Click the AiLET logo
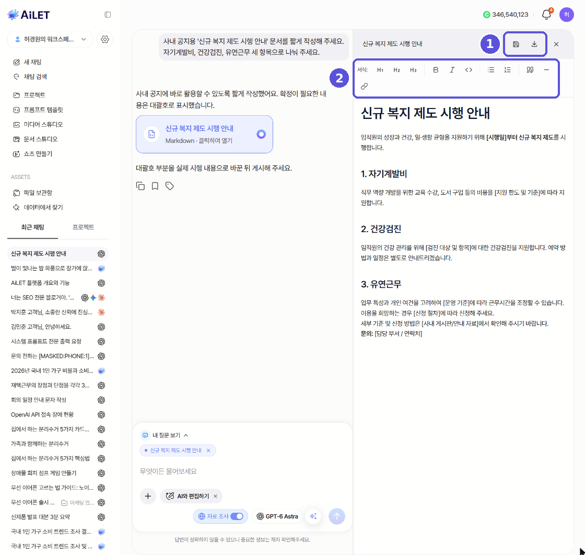Viewport: 585px width, 555px height. pyautogui.click(x=28, y=15)
